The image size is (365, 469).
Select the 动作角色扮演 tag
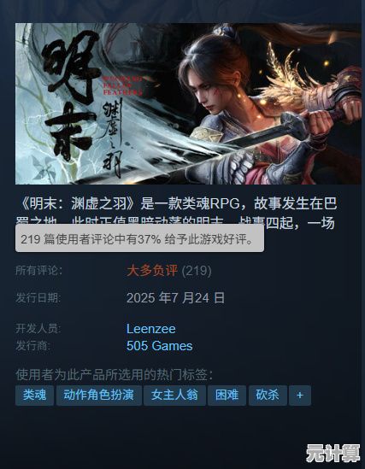pos(99,396)
